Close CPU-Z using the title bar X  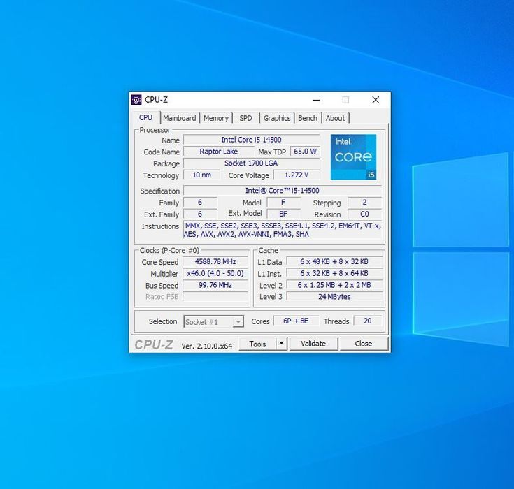376,100
